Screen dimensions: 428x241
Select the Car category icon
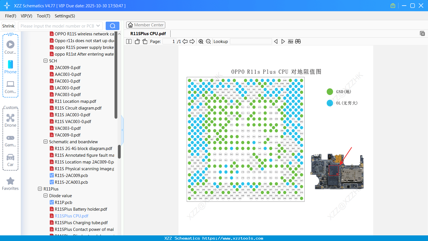[x=10, y=160]
